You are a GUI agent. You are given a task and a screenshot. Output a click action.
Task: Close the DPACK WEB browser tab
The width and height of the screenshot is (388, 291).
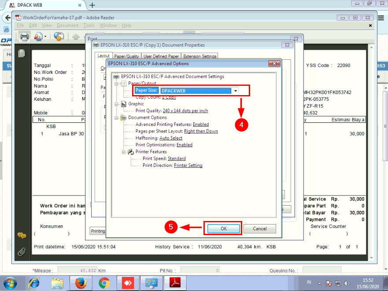80,5
